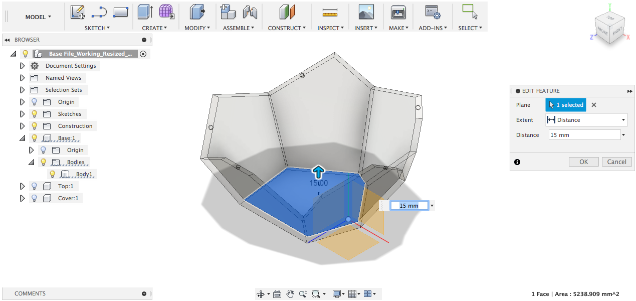Activate root component radio button
This screenshot has width=636, height=301.
pyautogui.click(x=143, y=54)
